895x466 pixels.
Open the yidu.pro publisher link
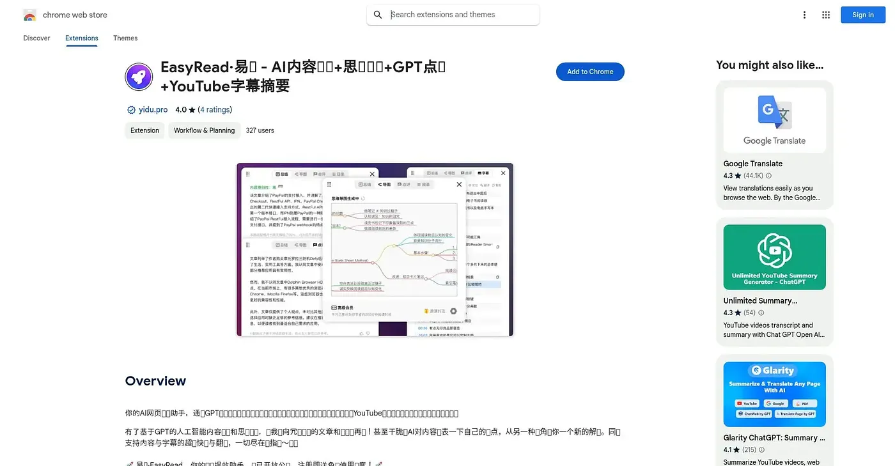(x=153, y=110)
